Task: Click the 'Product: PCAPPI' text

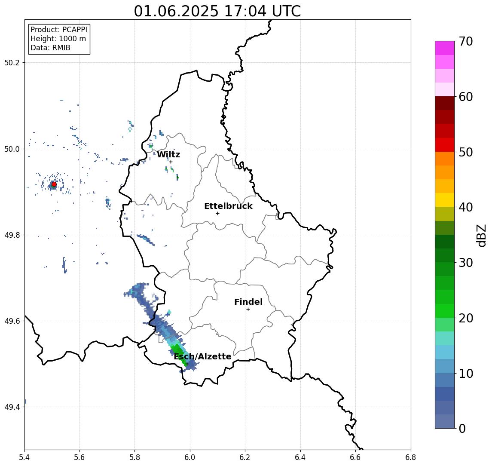Action: 59,30
